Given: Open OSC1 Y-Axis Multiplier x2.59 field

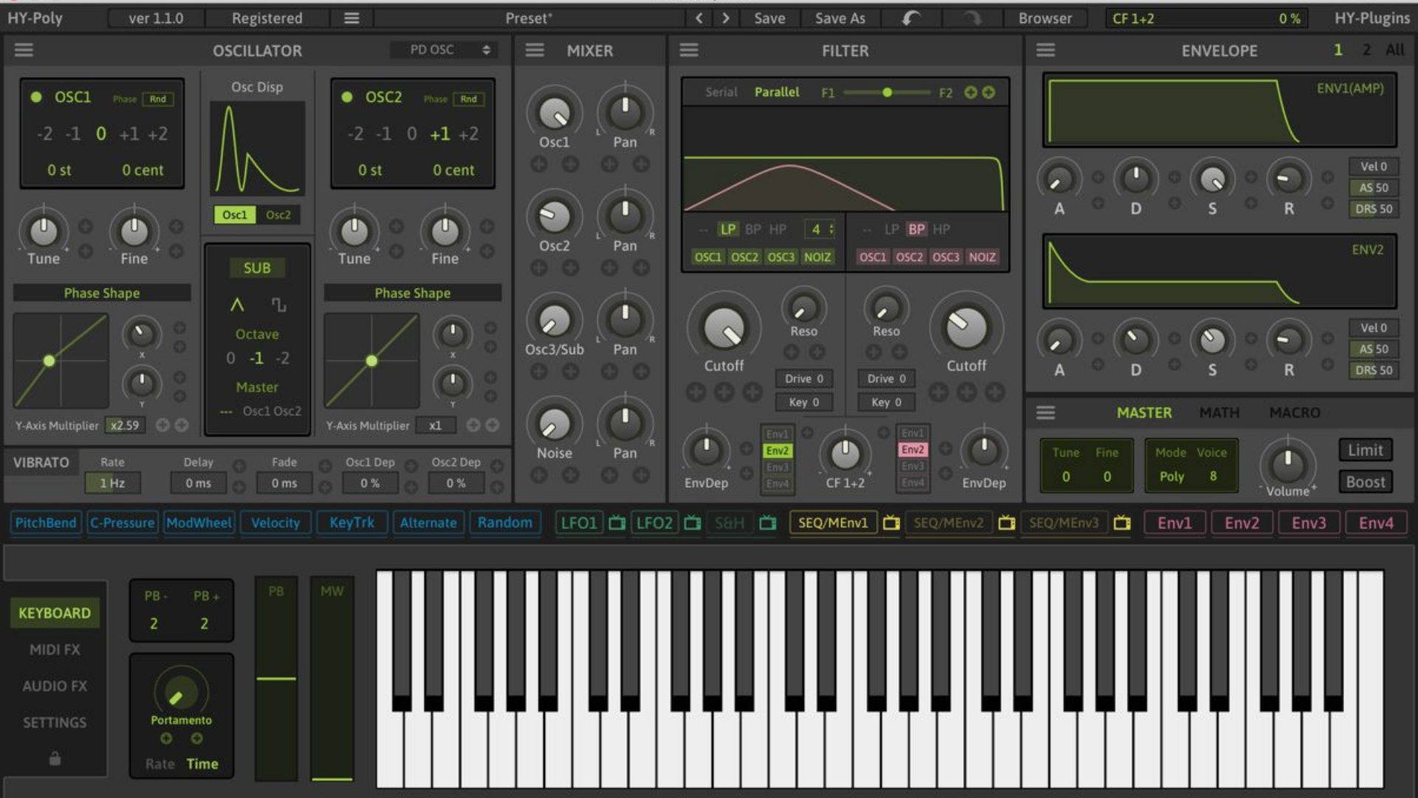Looking at the screenshot, I should (125, 426).
